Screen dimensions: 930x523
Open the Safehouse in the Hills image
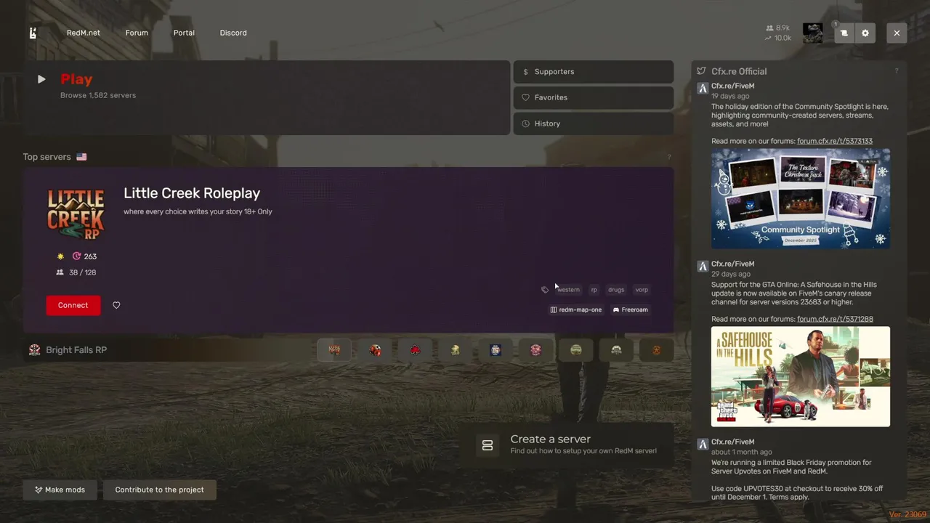point(801,376)
